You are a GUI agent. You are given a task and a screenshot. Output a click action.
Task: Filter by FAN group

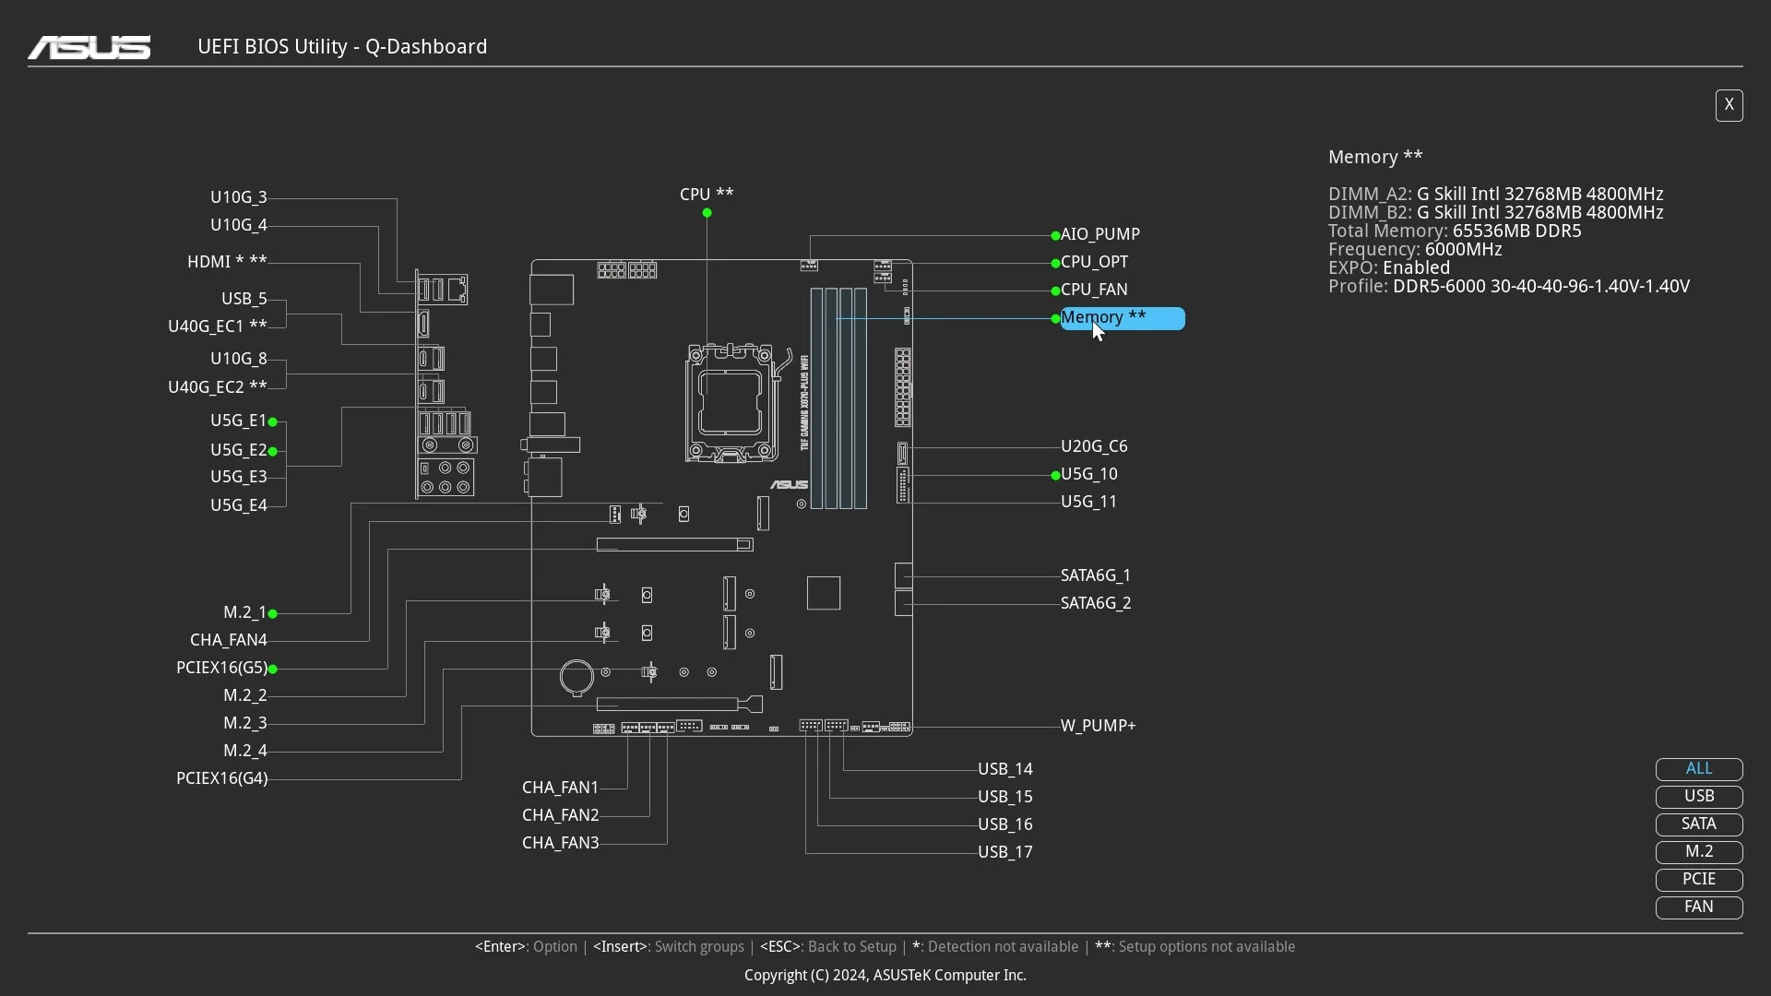pyautogui.click(x=1698, y=907)
